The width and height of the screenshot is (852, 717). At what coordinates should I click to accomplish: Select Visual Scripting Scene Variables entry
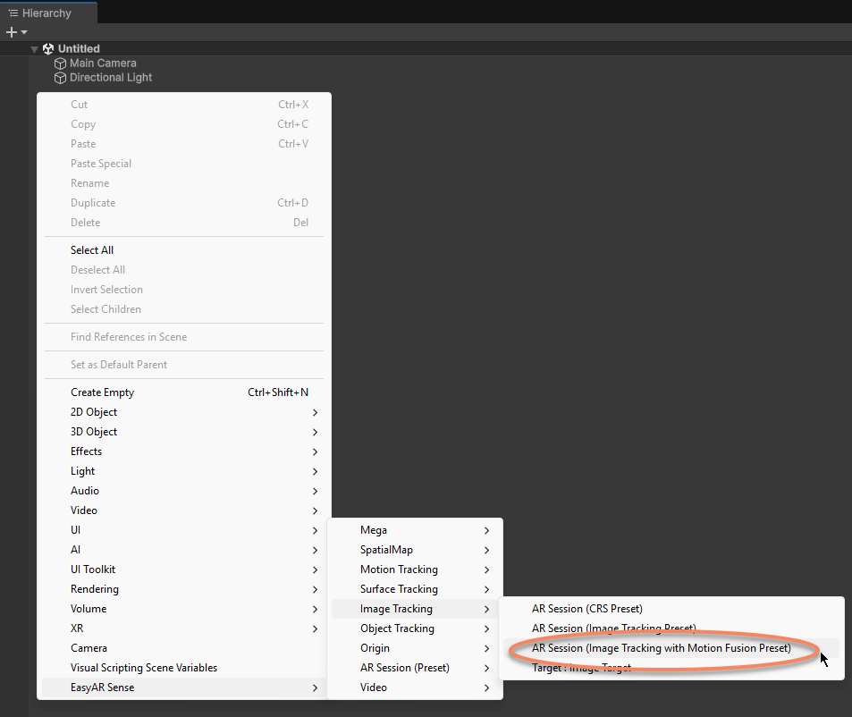144,668
